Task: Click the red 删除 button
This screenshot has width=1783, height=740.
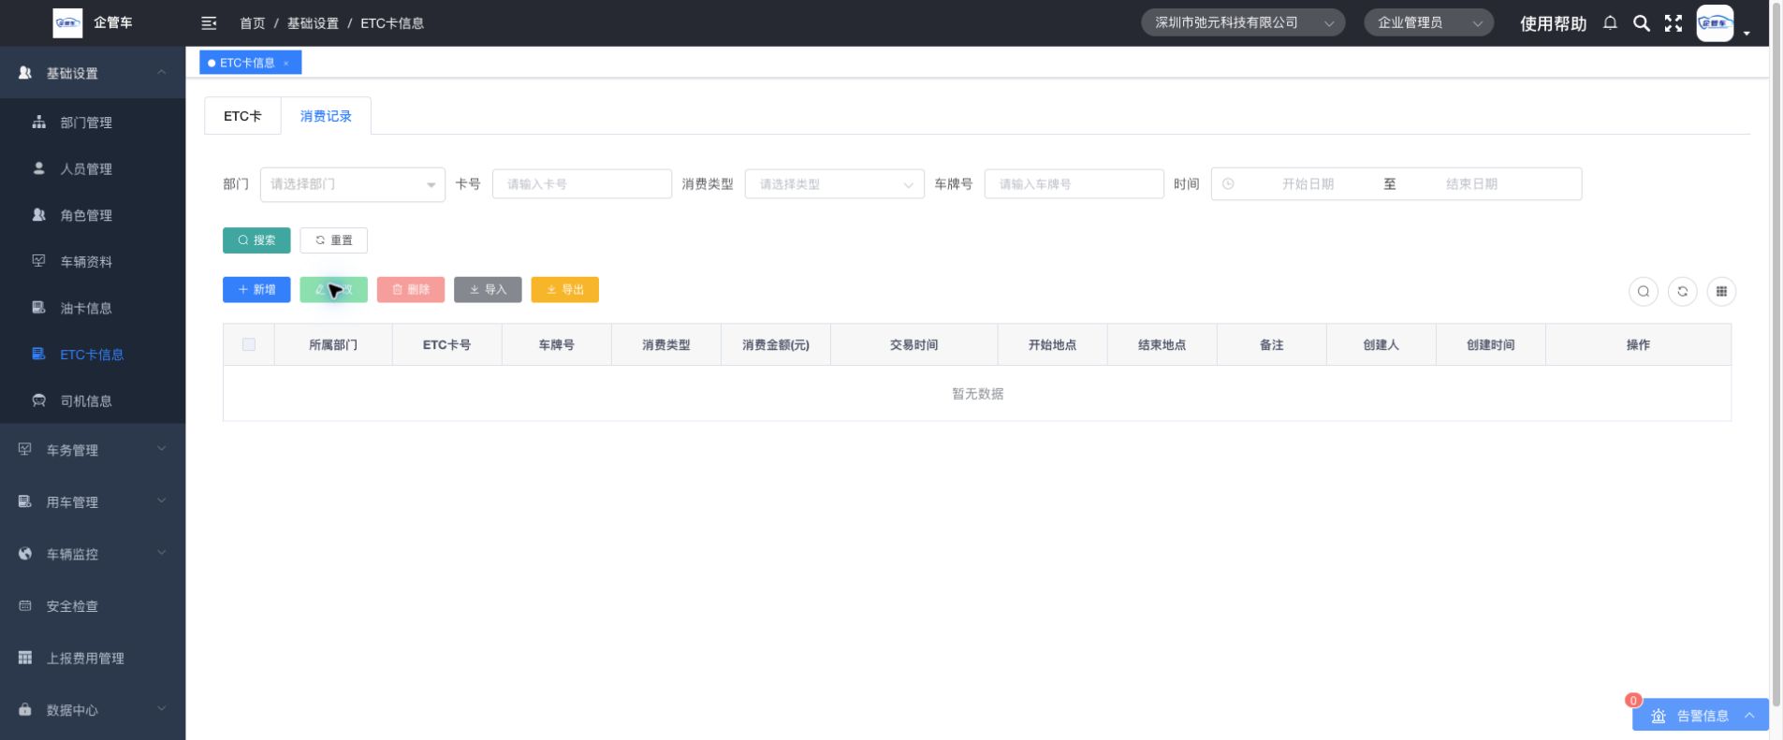Action: click(x=411, y=290)
